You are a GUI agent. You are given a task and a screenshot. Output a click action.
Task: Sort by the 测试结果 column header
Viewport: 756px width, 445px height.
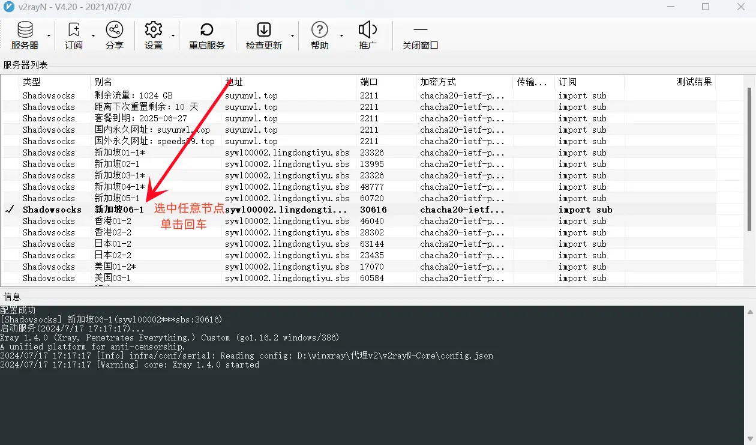tap(670, 82)
